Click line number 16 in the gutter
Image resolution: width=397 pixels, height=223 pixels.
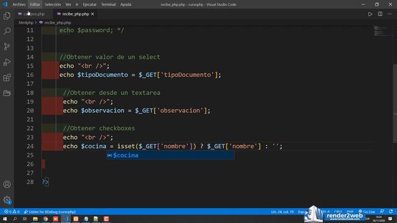[x=30, y=75]
